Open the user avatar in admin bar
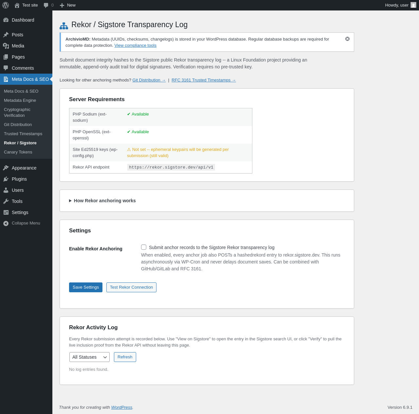 click(413, 5)
